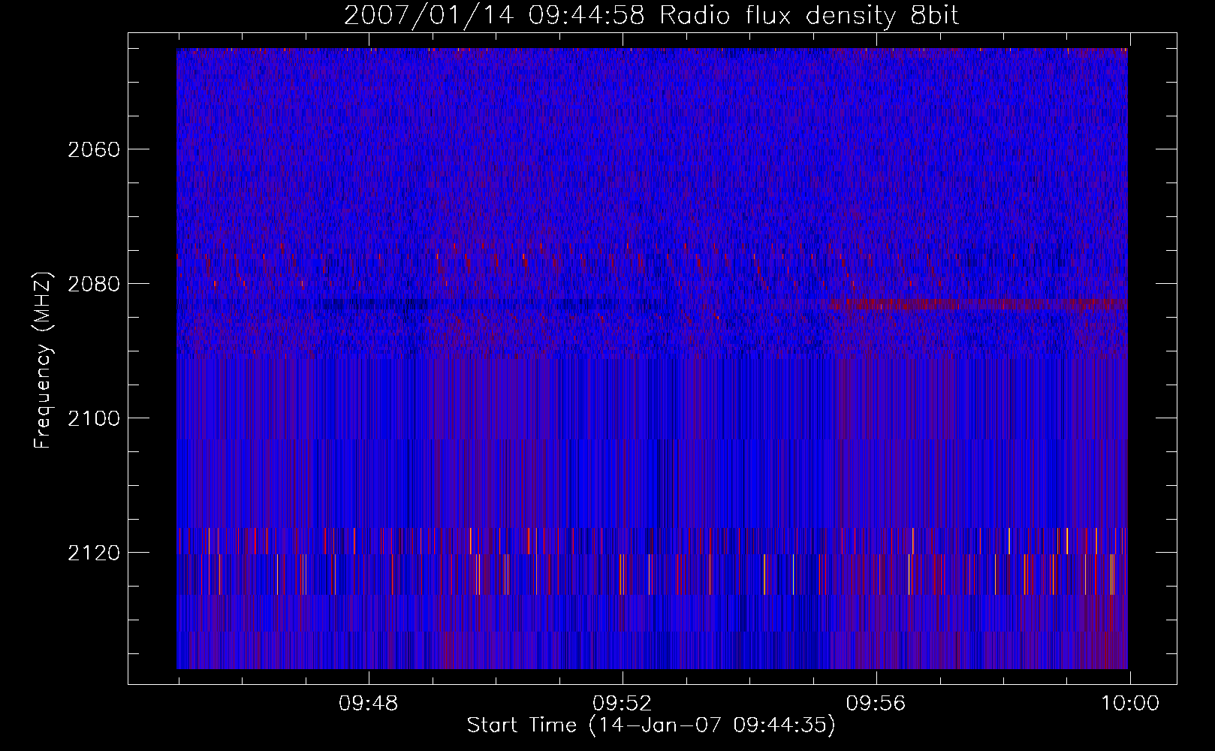Click the 2080 frequency tick label
1215x751 pixels.
[94, 284]
